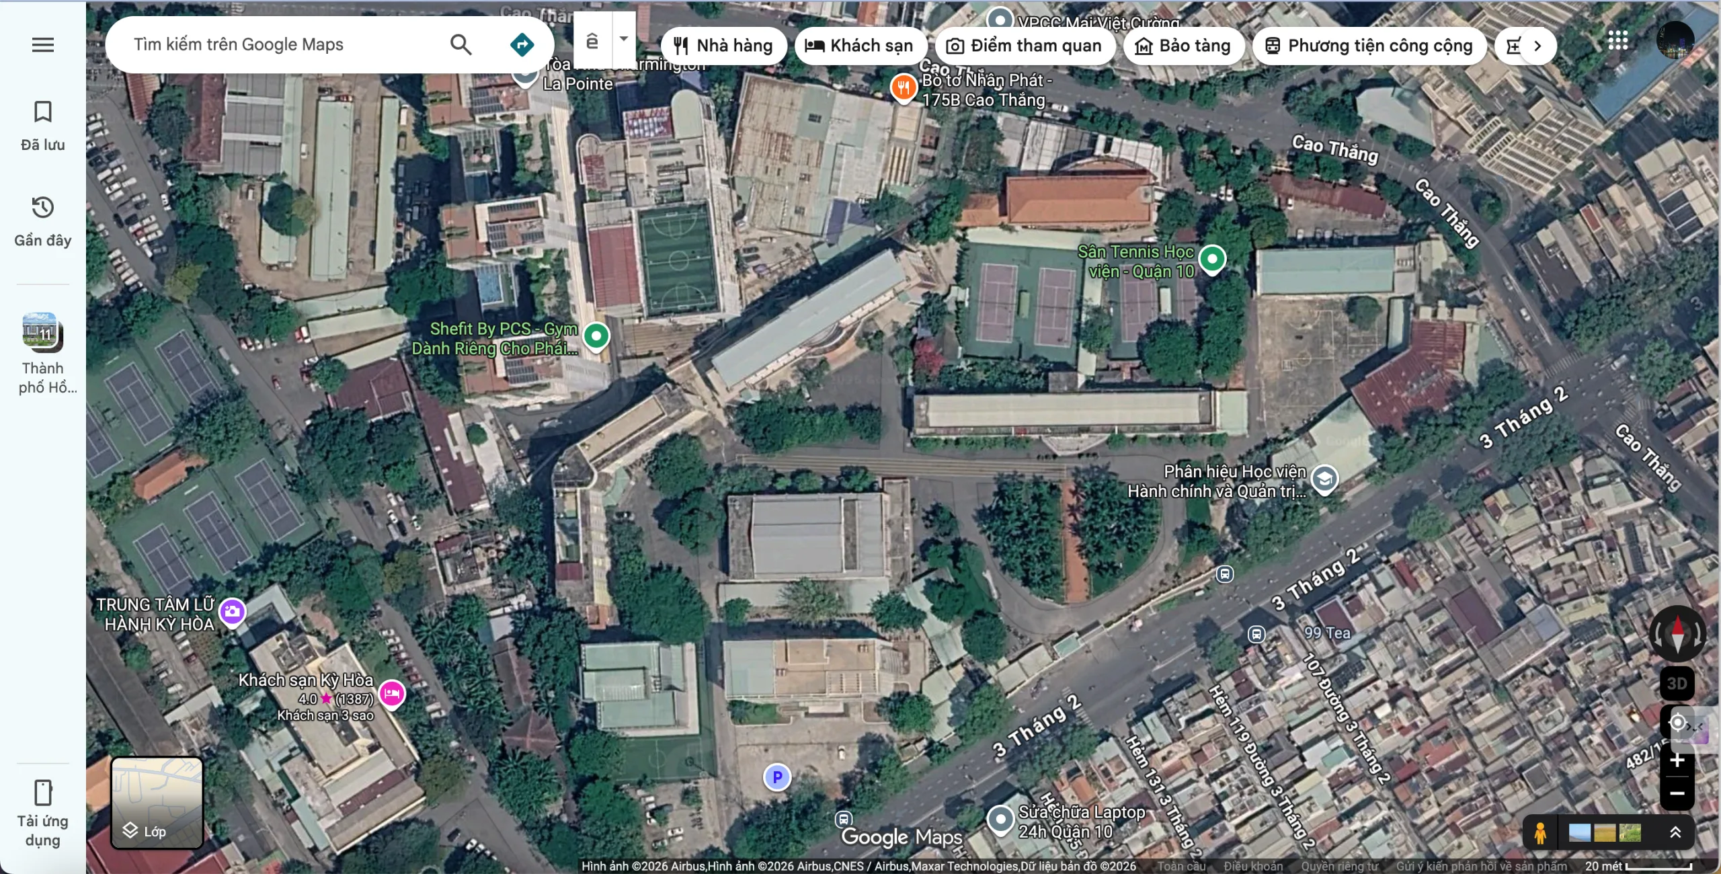
Task: Click the ê Vietnamese input button
Action: [x=592, y=41]
